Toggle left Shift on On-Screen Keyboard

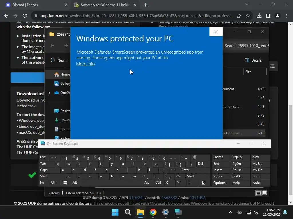point(52,176)
